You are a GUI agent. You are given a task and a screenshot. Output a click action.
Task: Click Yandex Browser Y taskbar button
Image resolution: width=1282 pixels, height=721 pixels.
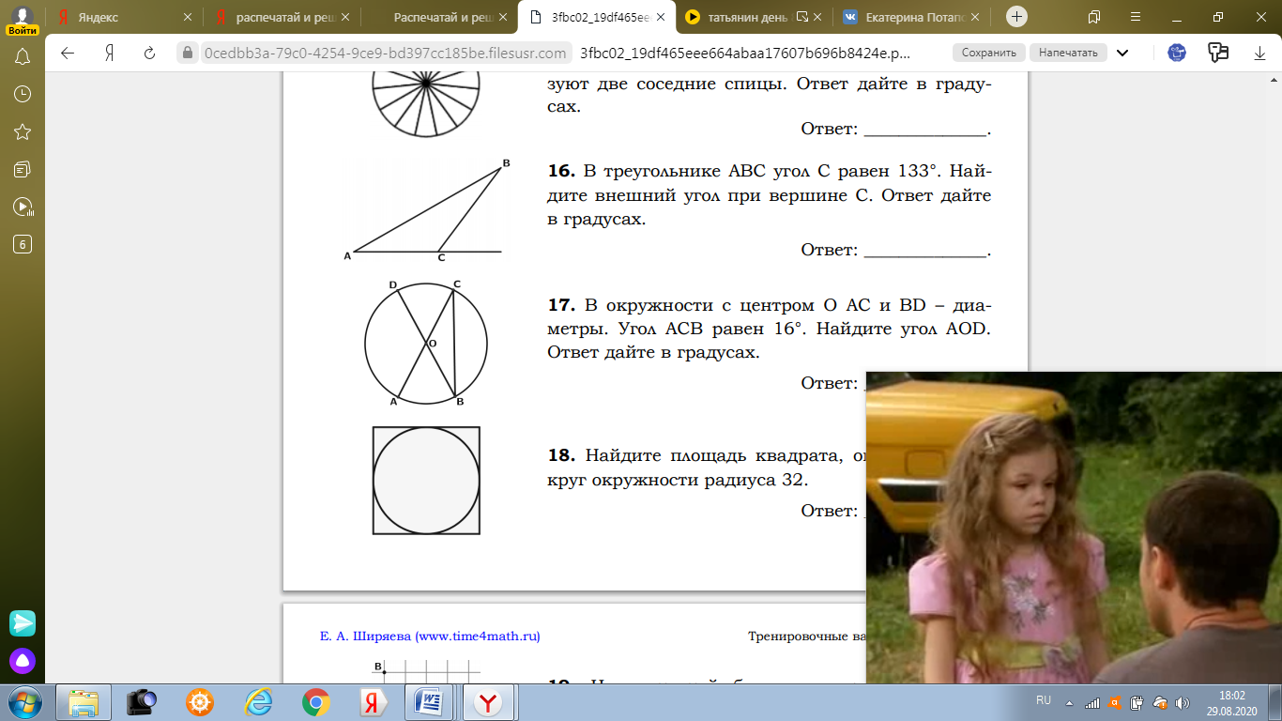(489, 702)
